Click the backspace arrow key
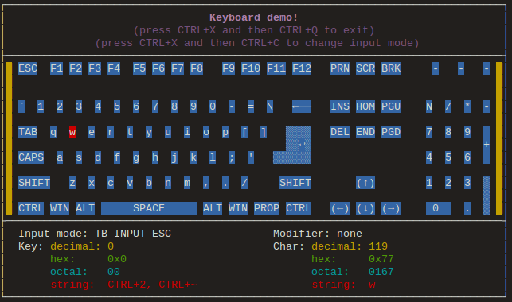 pos(302,106)
